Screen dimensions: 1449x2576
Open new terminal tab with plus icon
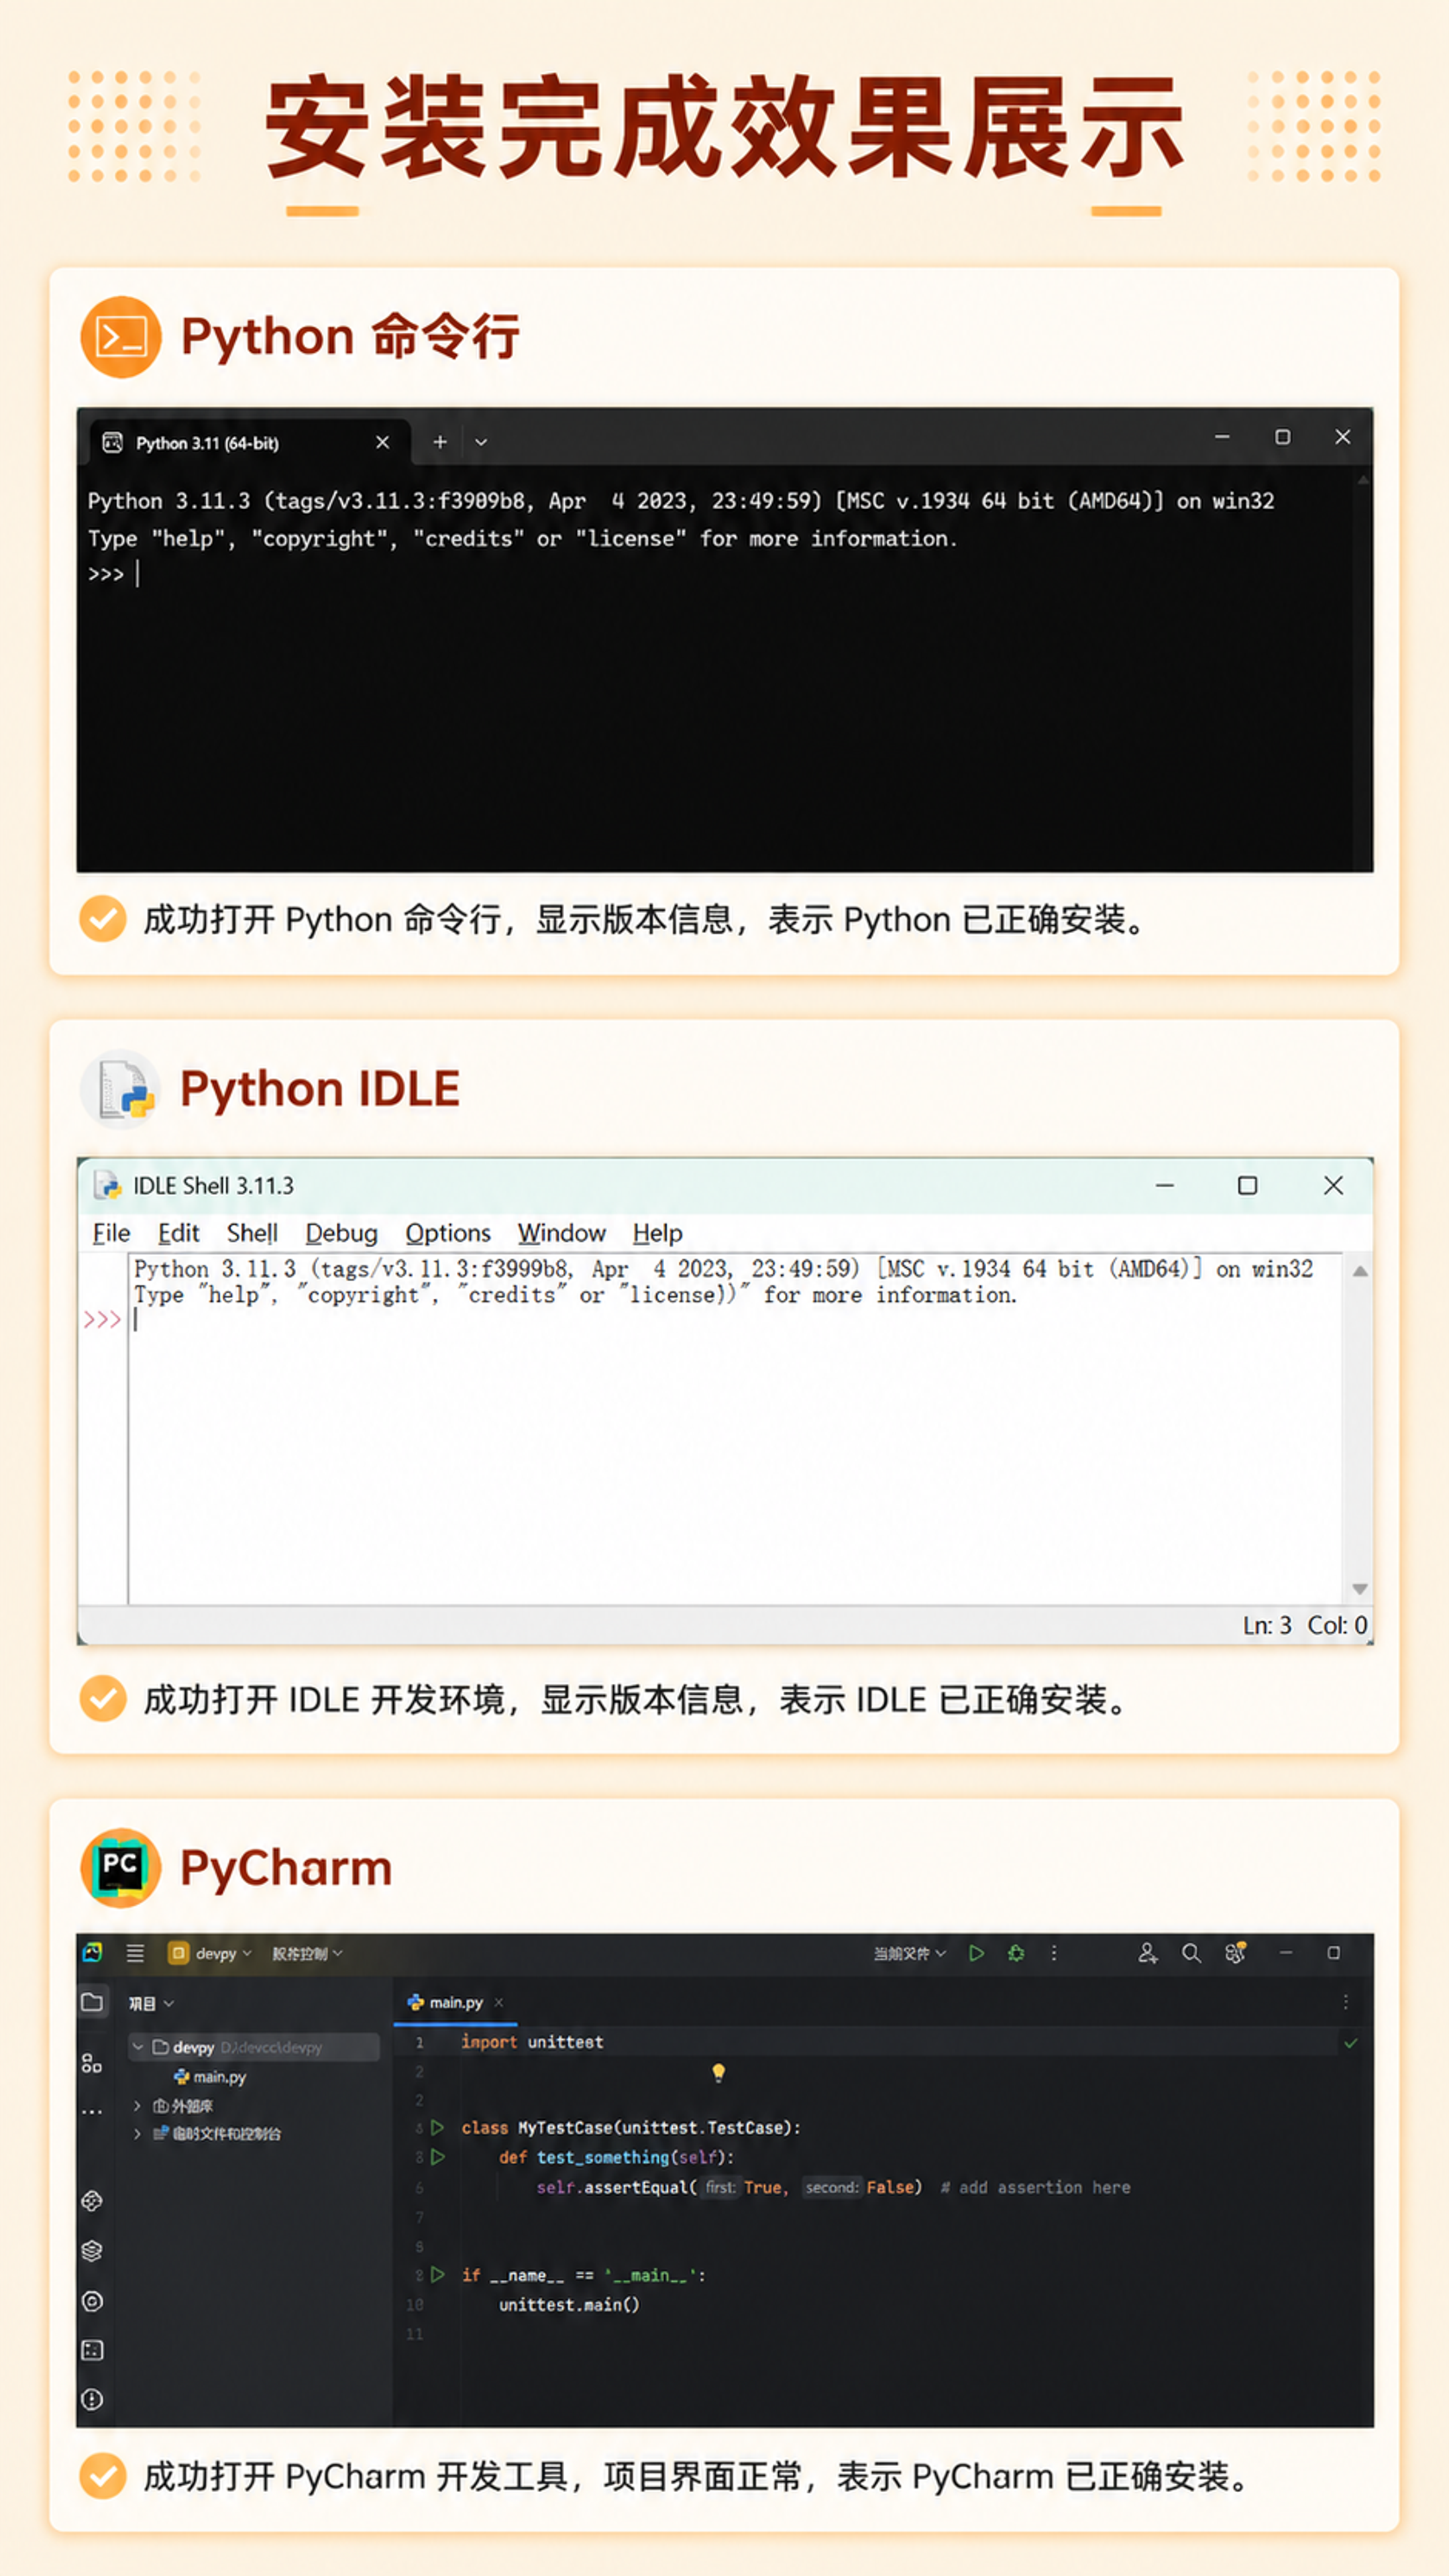[440, 442]
